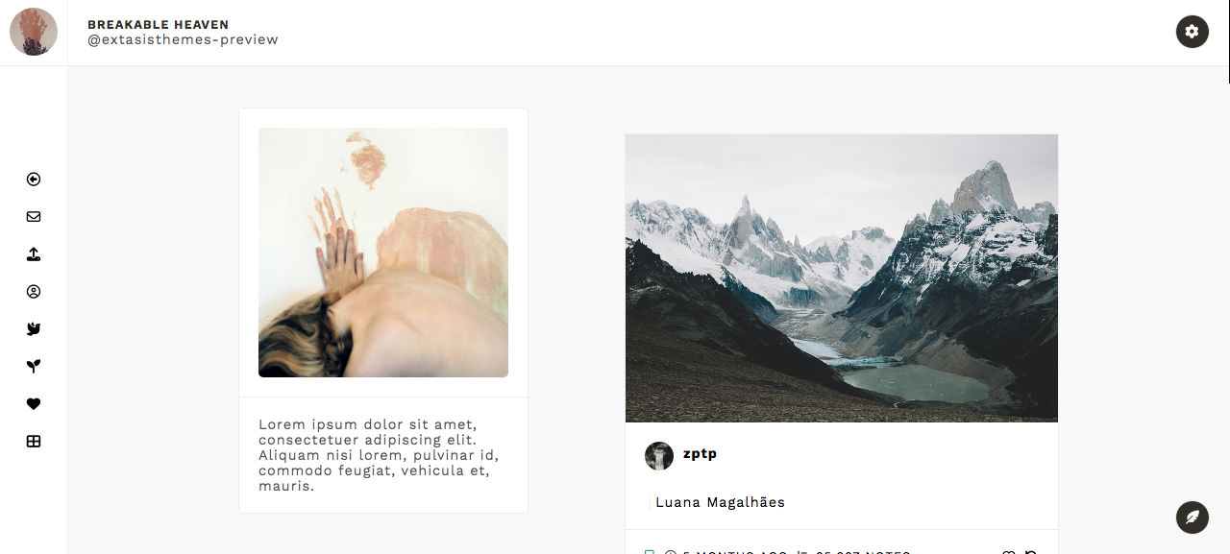Open the BREAKABLE HEAVEN blog title
1230x554 pixels.
[159, 24]
